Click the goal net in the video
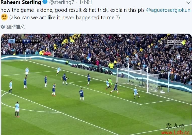The width and height of the screenshot is (192, 135). (138, 80)
